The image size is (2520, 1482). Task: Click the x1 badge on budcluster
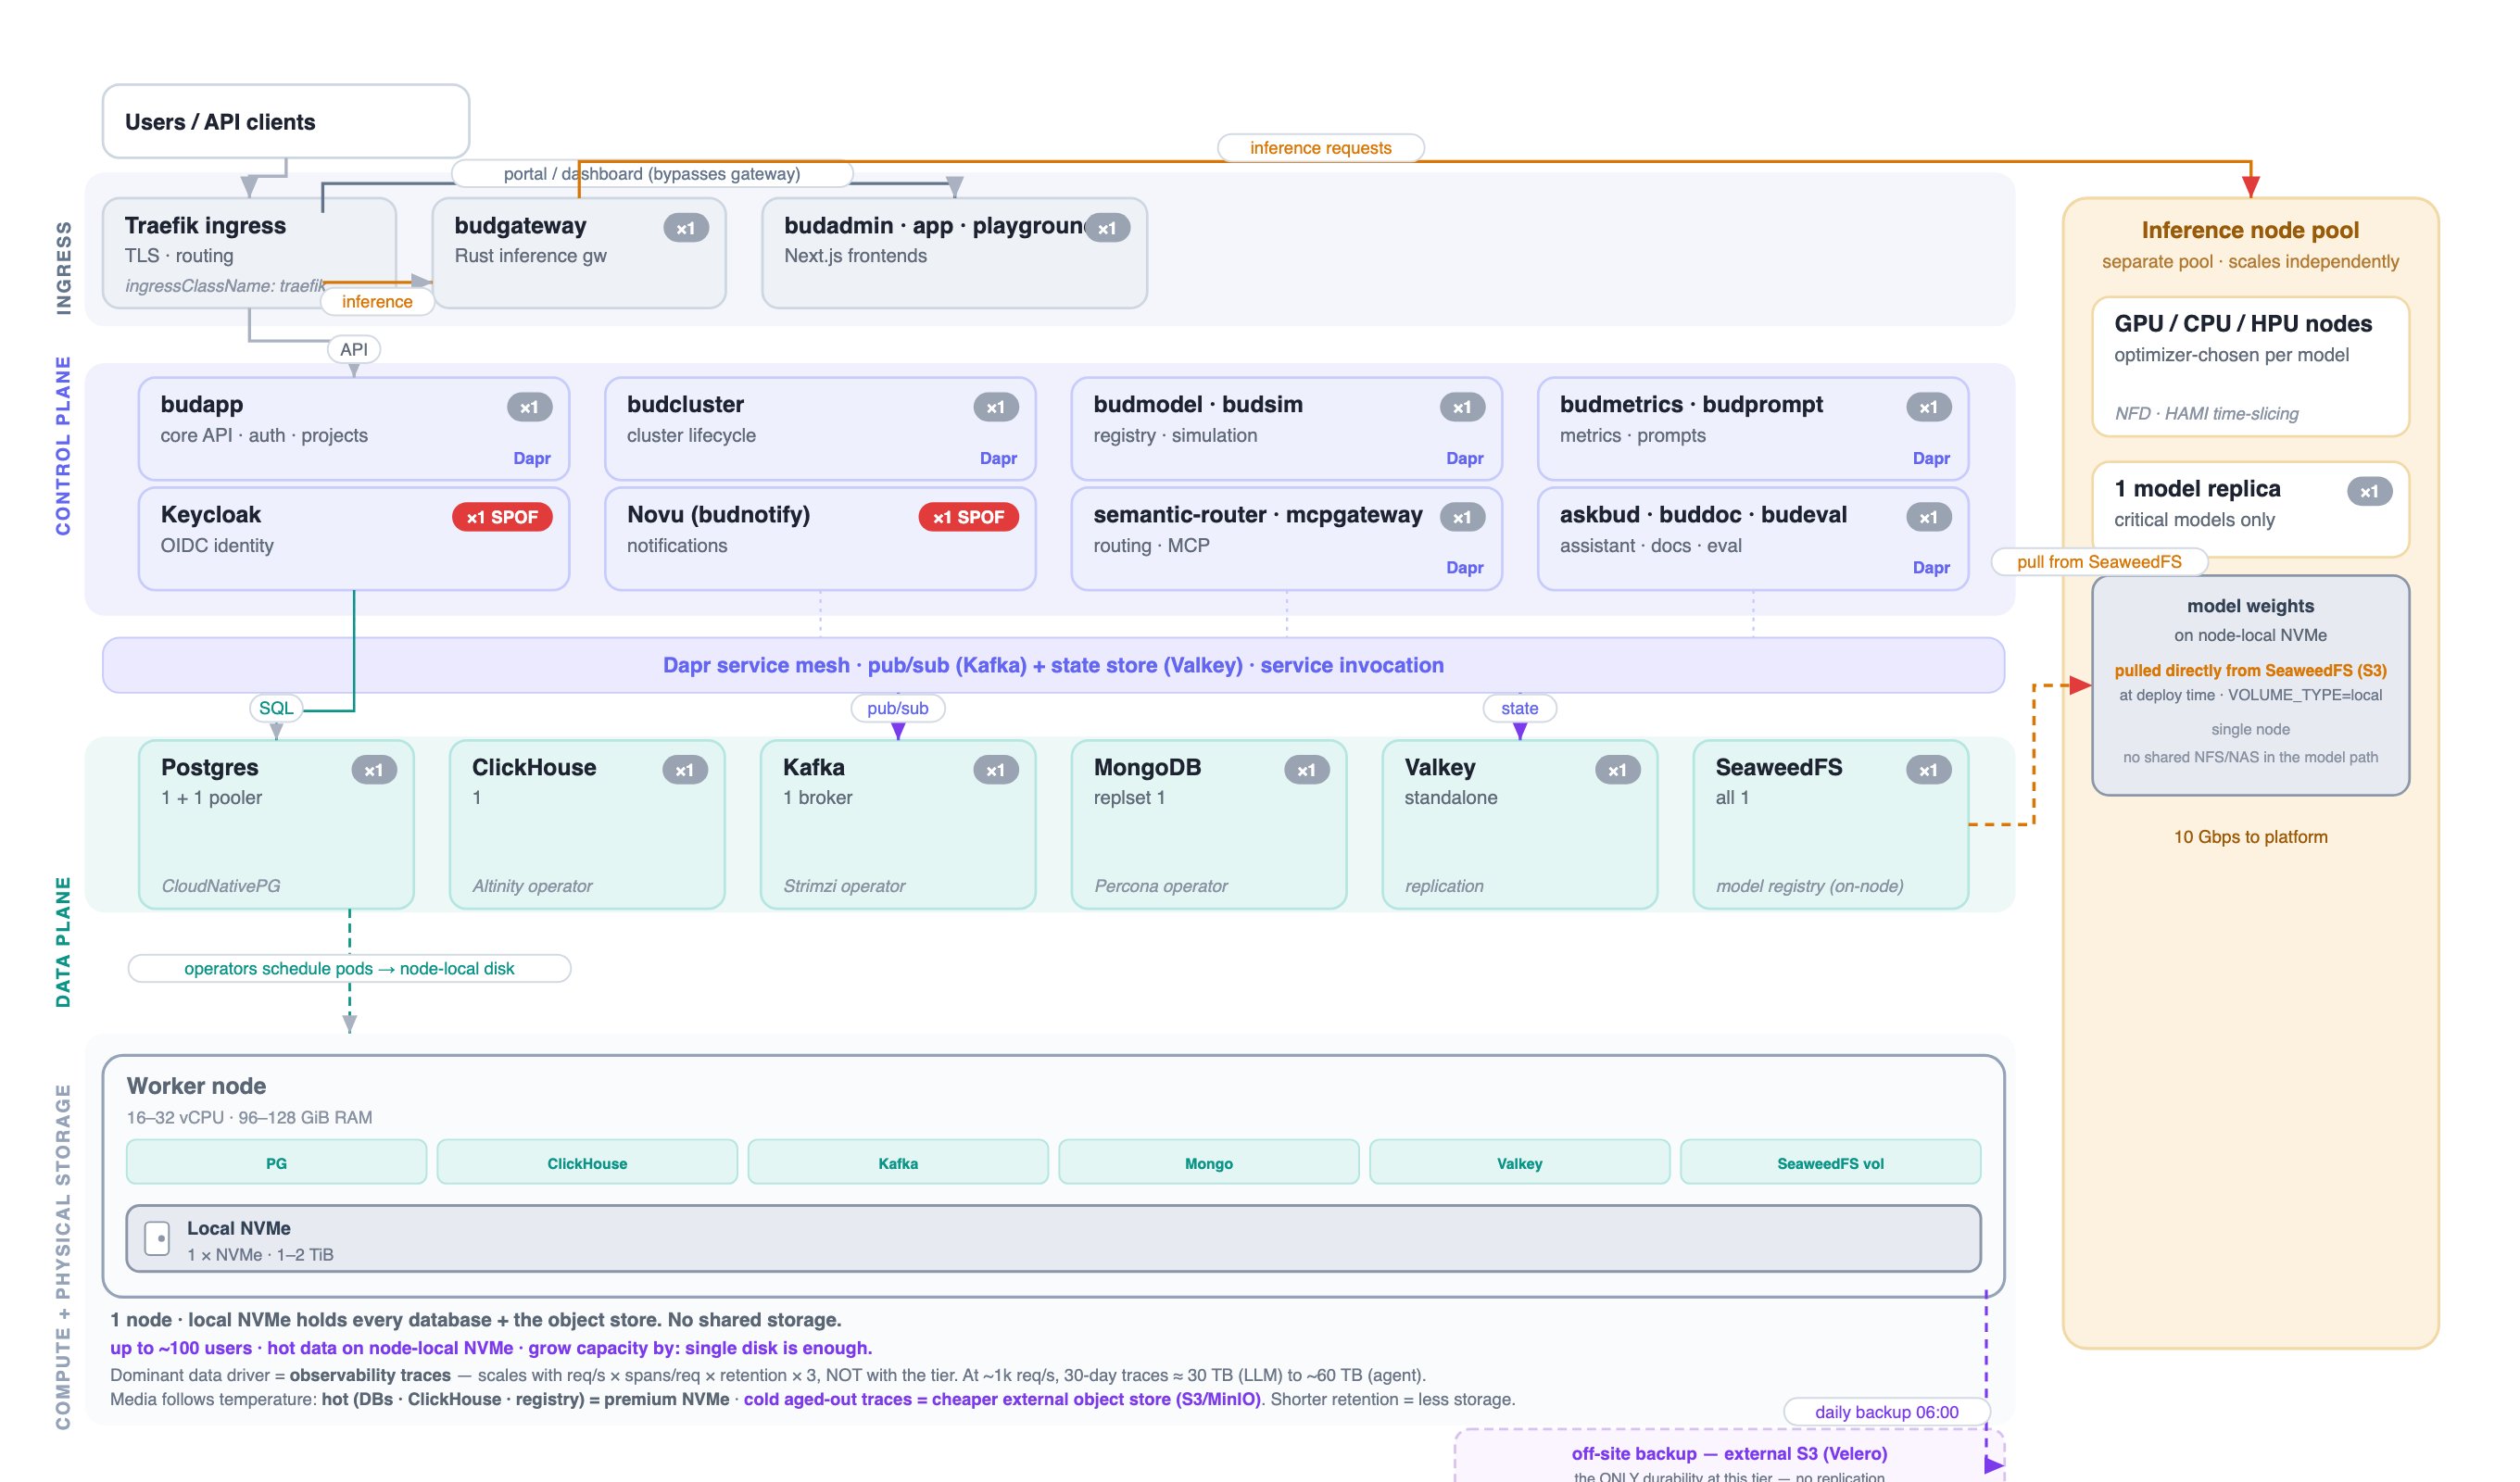(x=996, y=407)
